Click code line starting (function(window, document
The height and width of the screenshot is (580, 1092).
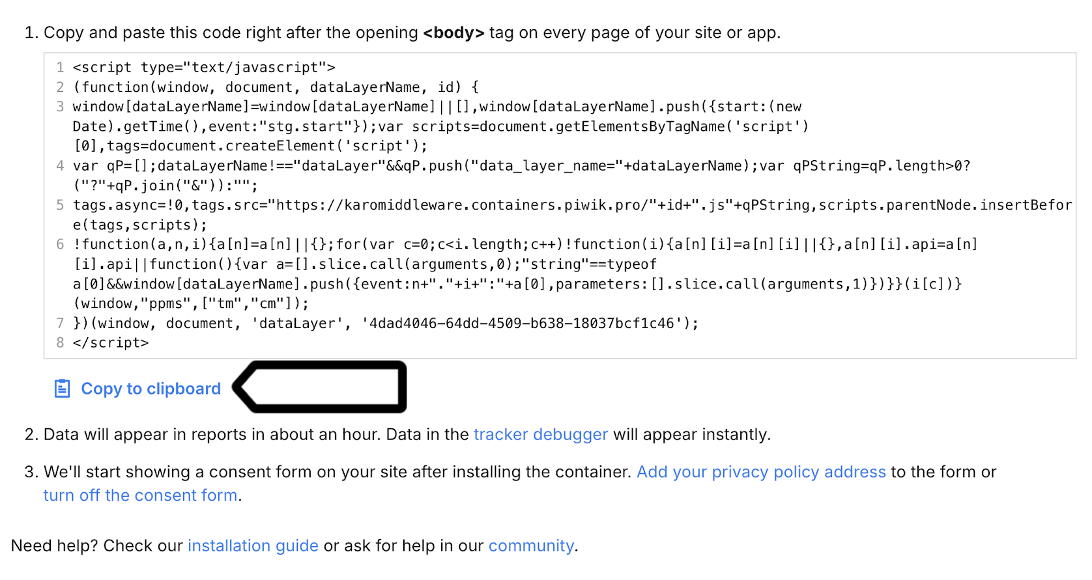276,87
